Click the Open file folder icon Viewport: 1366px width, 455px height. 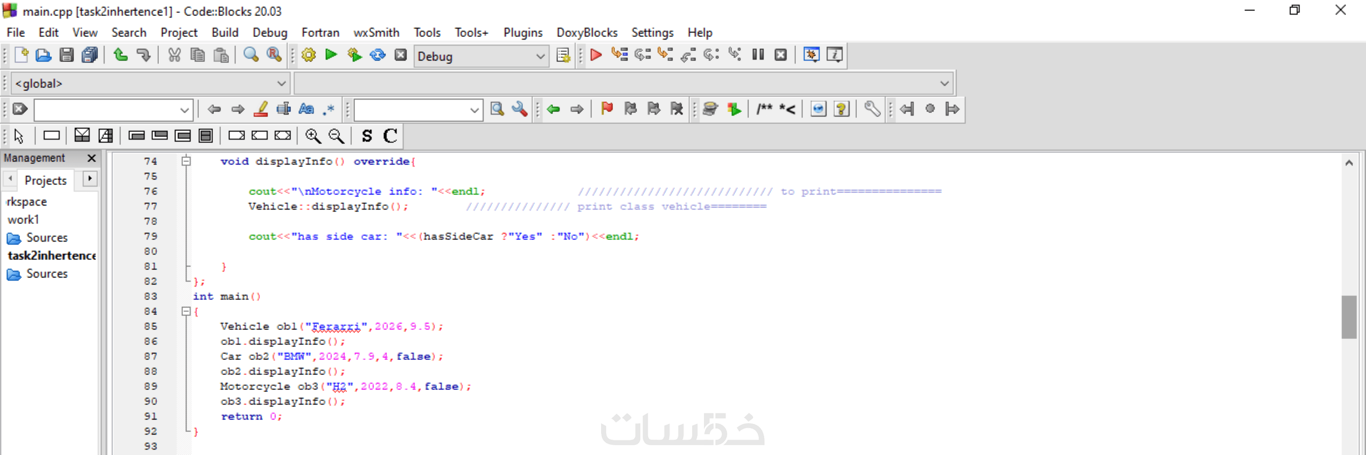click(x=44, y=55)
